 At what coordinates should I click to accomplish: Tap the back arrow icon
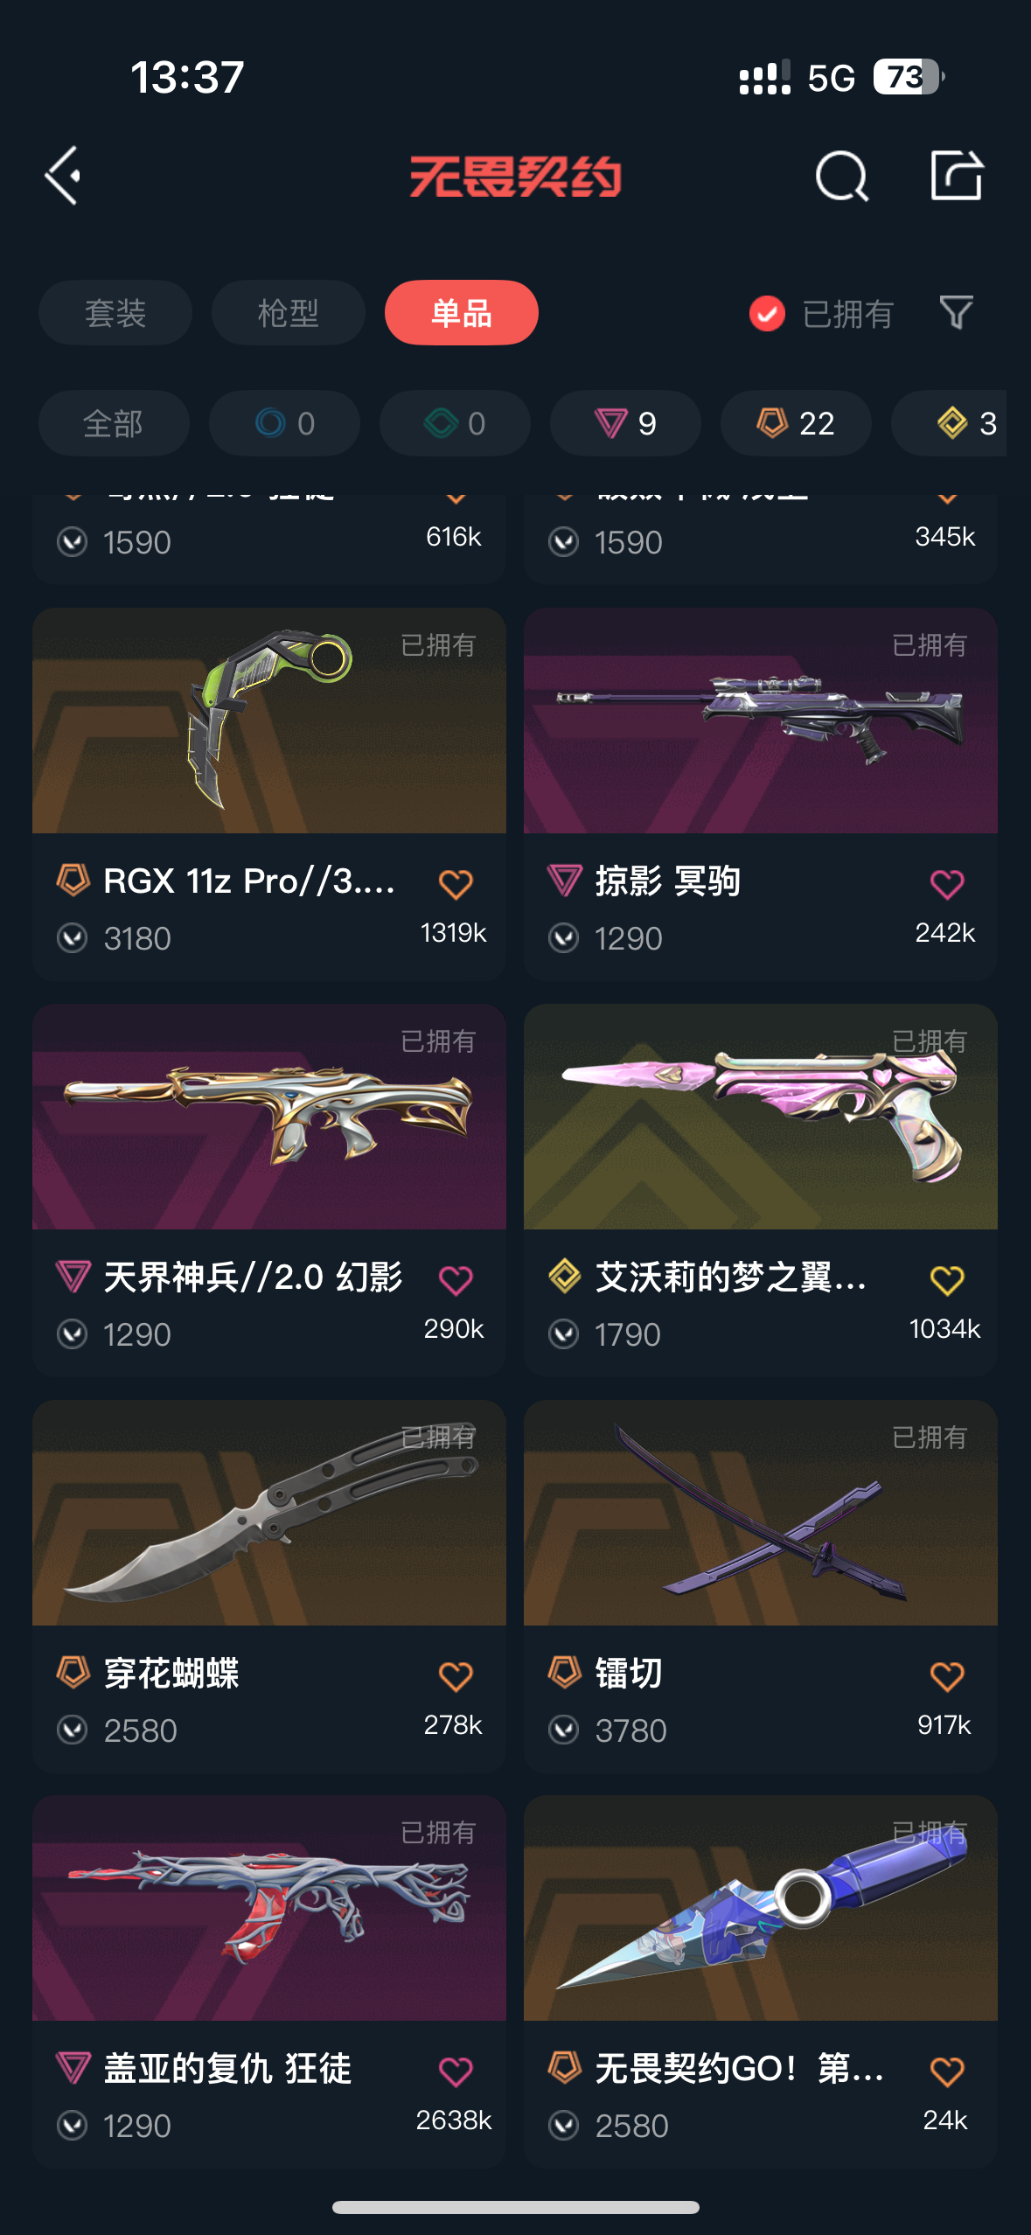click(x=64, y=176)
